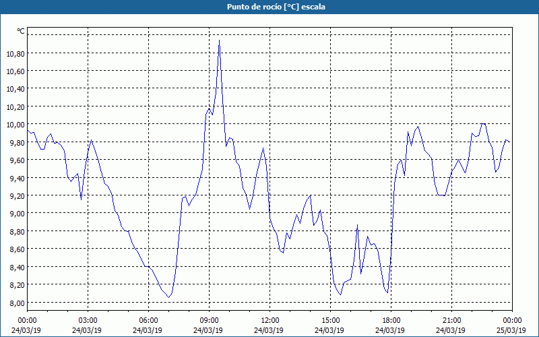Click the 8,60 y-axis value
This screenshot has height=337, width=539.
tap(18, 249)
